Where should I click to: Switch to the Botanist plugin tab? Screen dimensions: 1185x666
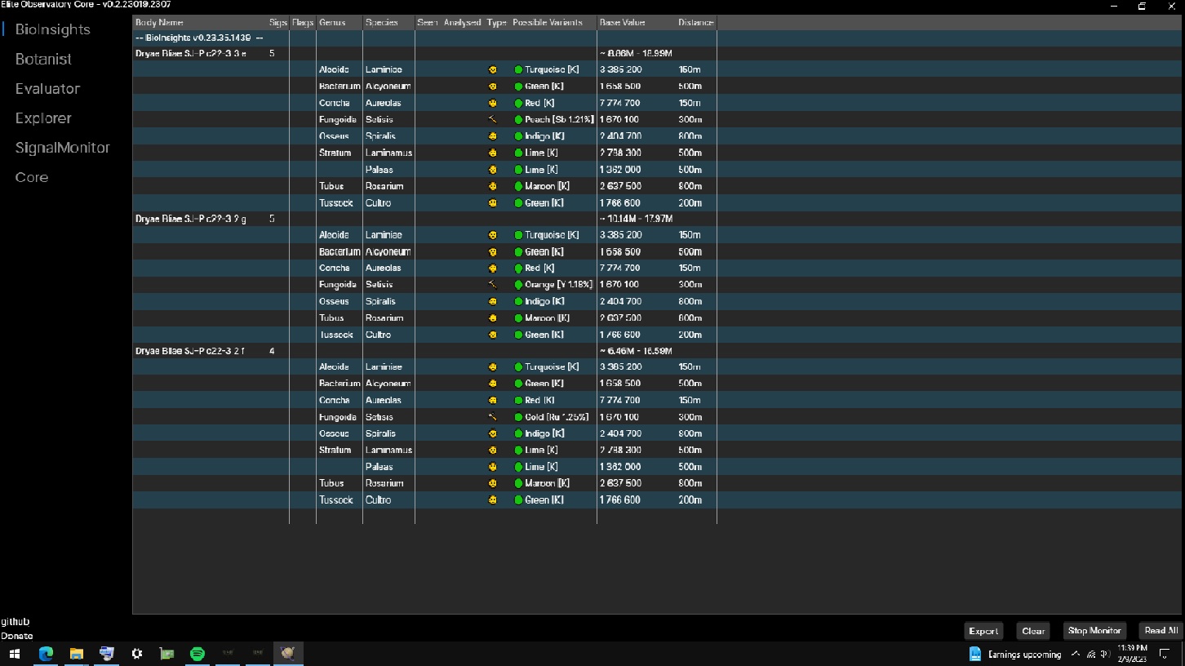(43, 59)
